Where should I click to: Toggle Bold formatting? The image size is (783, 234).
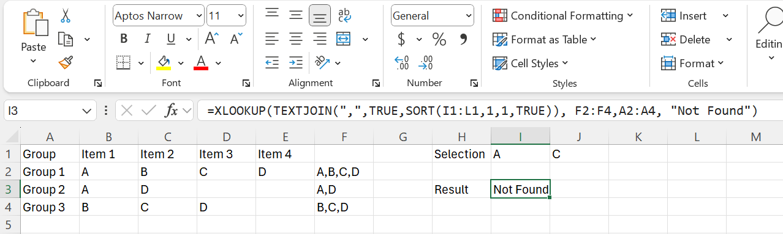click(x=124, y=39)
